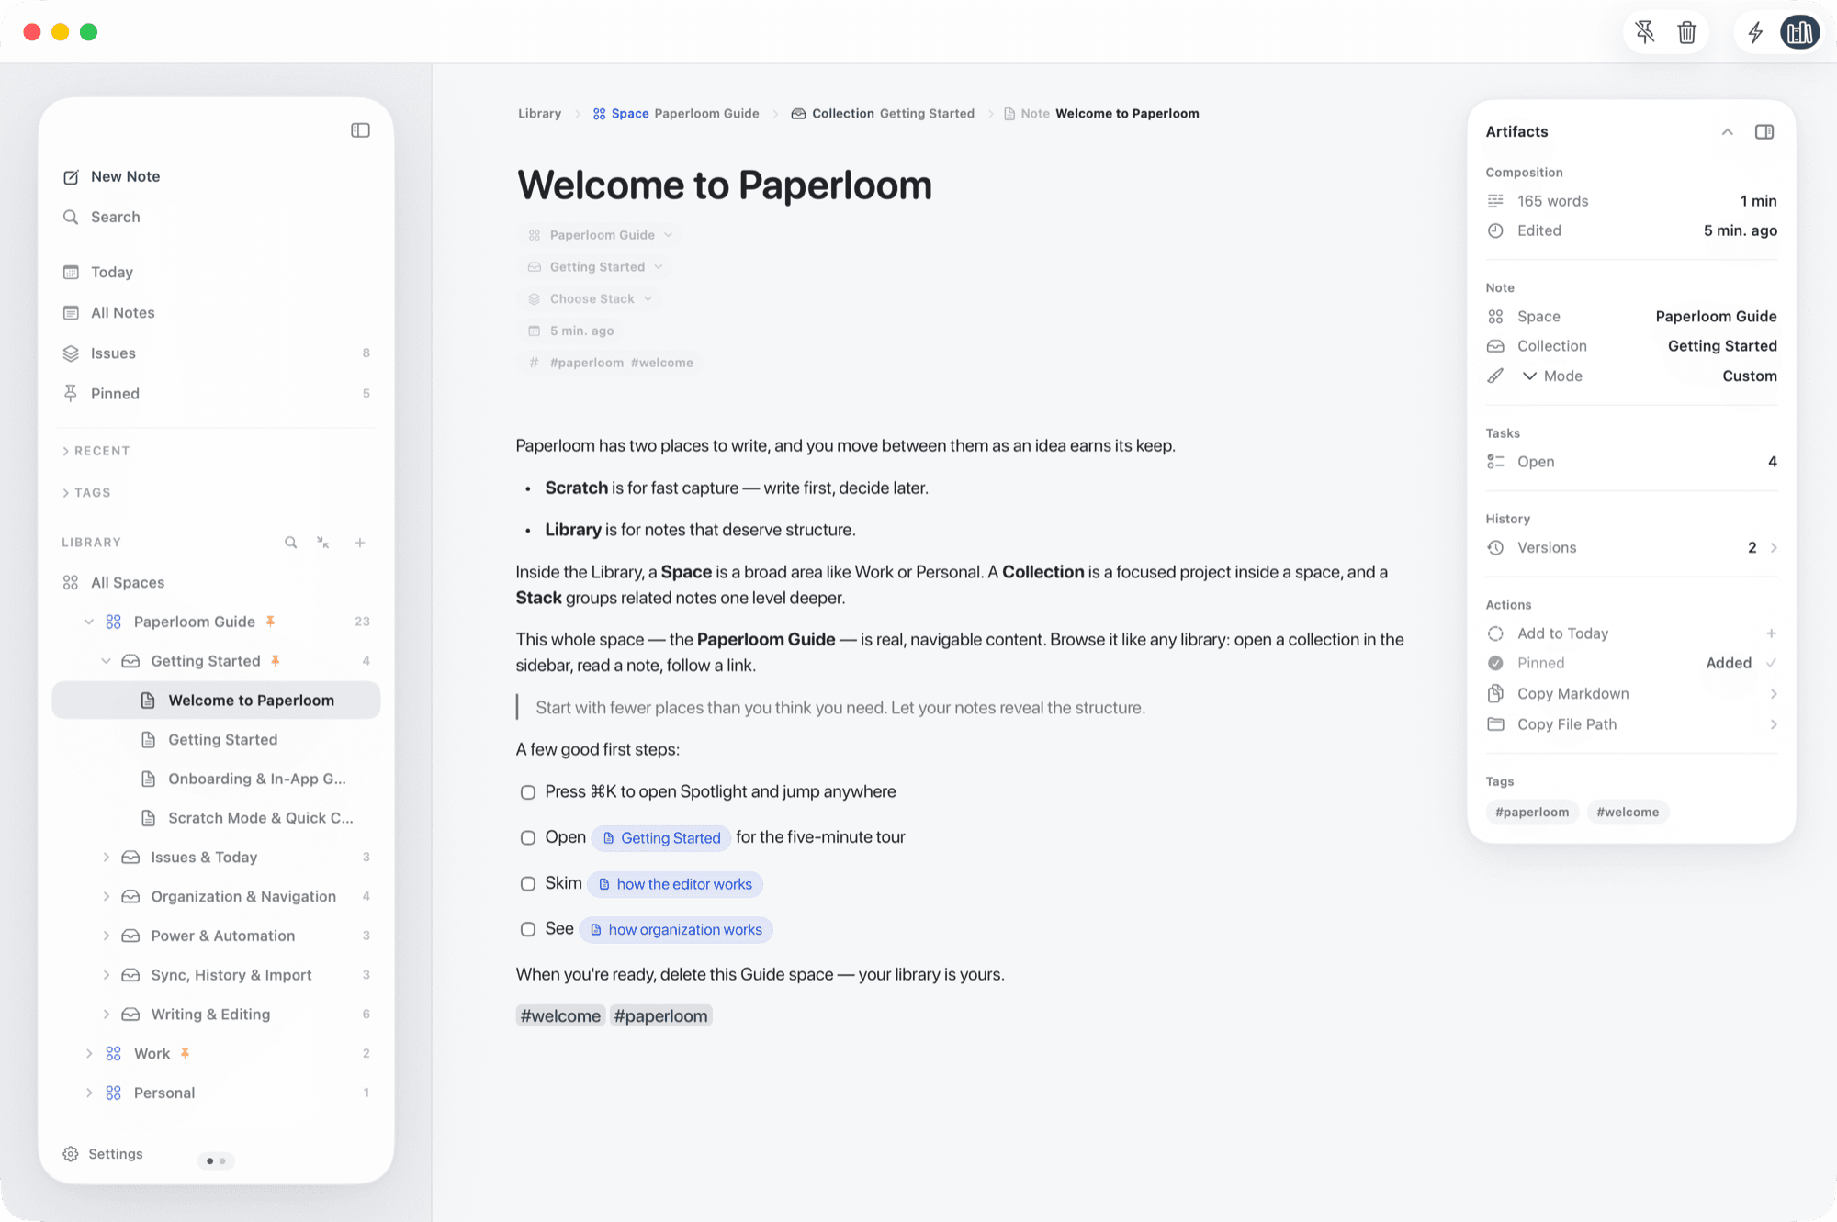Click the Space Paperloom Guide value in Artifacts
This screenshot has width=1837, height=1222.
tap(1716, 317)
